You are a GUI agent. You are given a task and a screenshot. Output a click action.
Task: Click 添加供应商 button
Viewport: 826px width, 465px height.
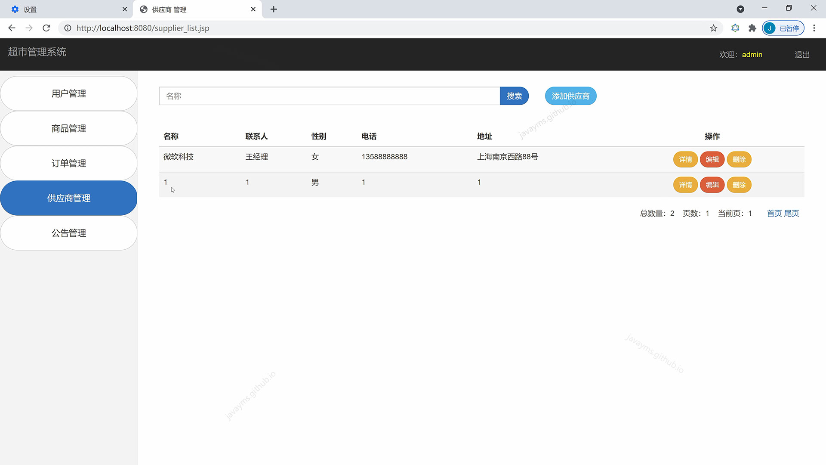(x=570, y=96)
